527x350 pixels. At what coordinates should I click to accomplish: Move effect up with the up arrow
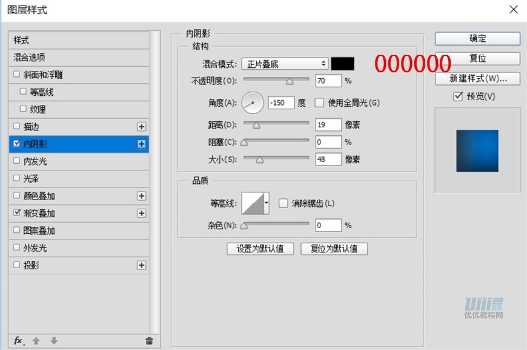click(x=36, y=341)
